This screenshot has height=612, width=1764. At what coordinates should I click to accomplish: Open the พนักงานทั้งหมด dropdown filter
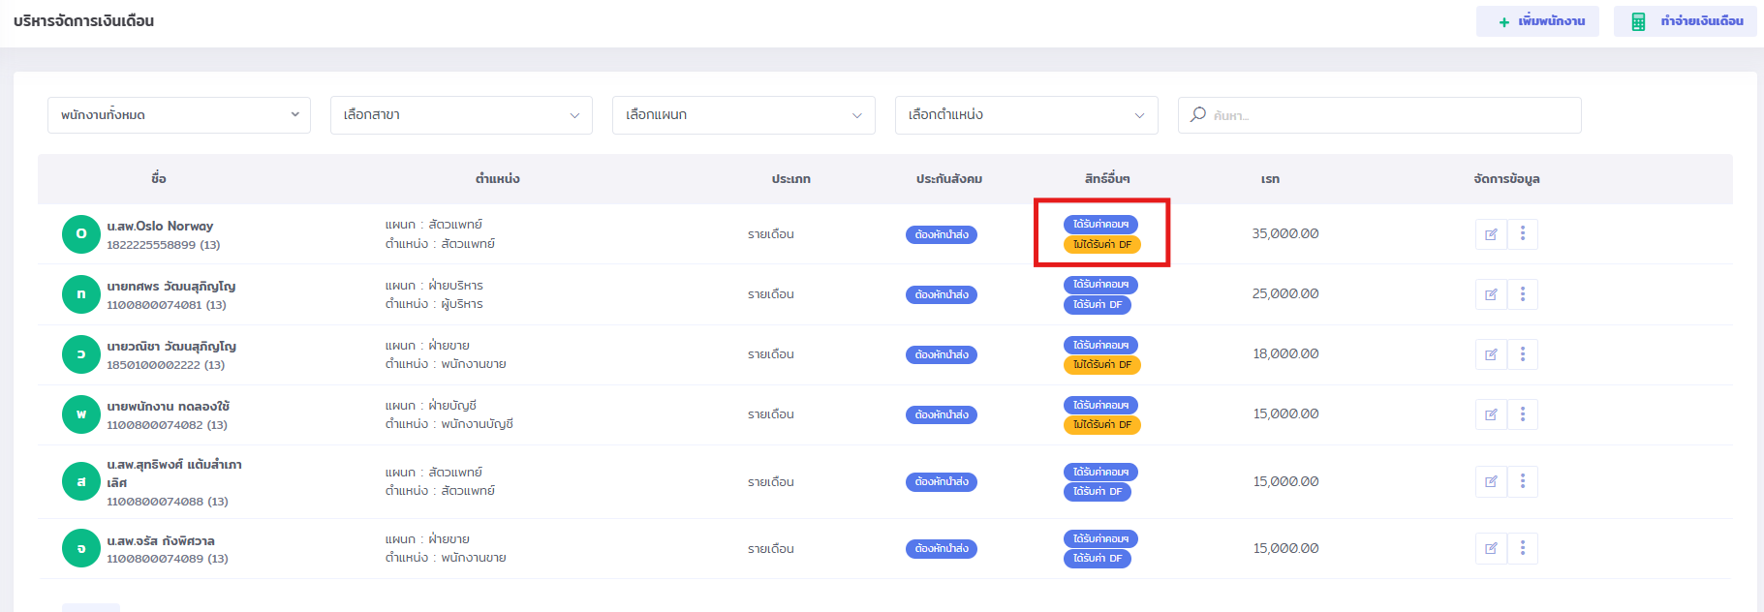(179, 115)
